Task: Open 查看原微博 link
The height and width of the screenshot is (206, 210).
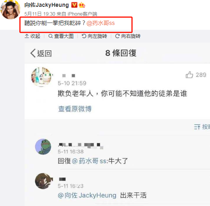Action: pyautogui.click(x=75, y=109)
